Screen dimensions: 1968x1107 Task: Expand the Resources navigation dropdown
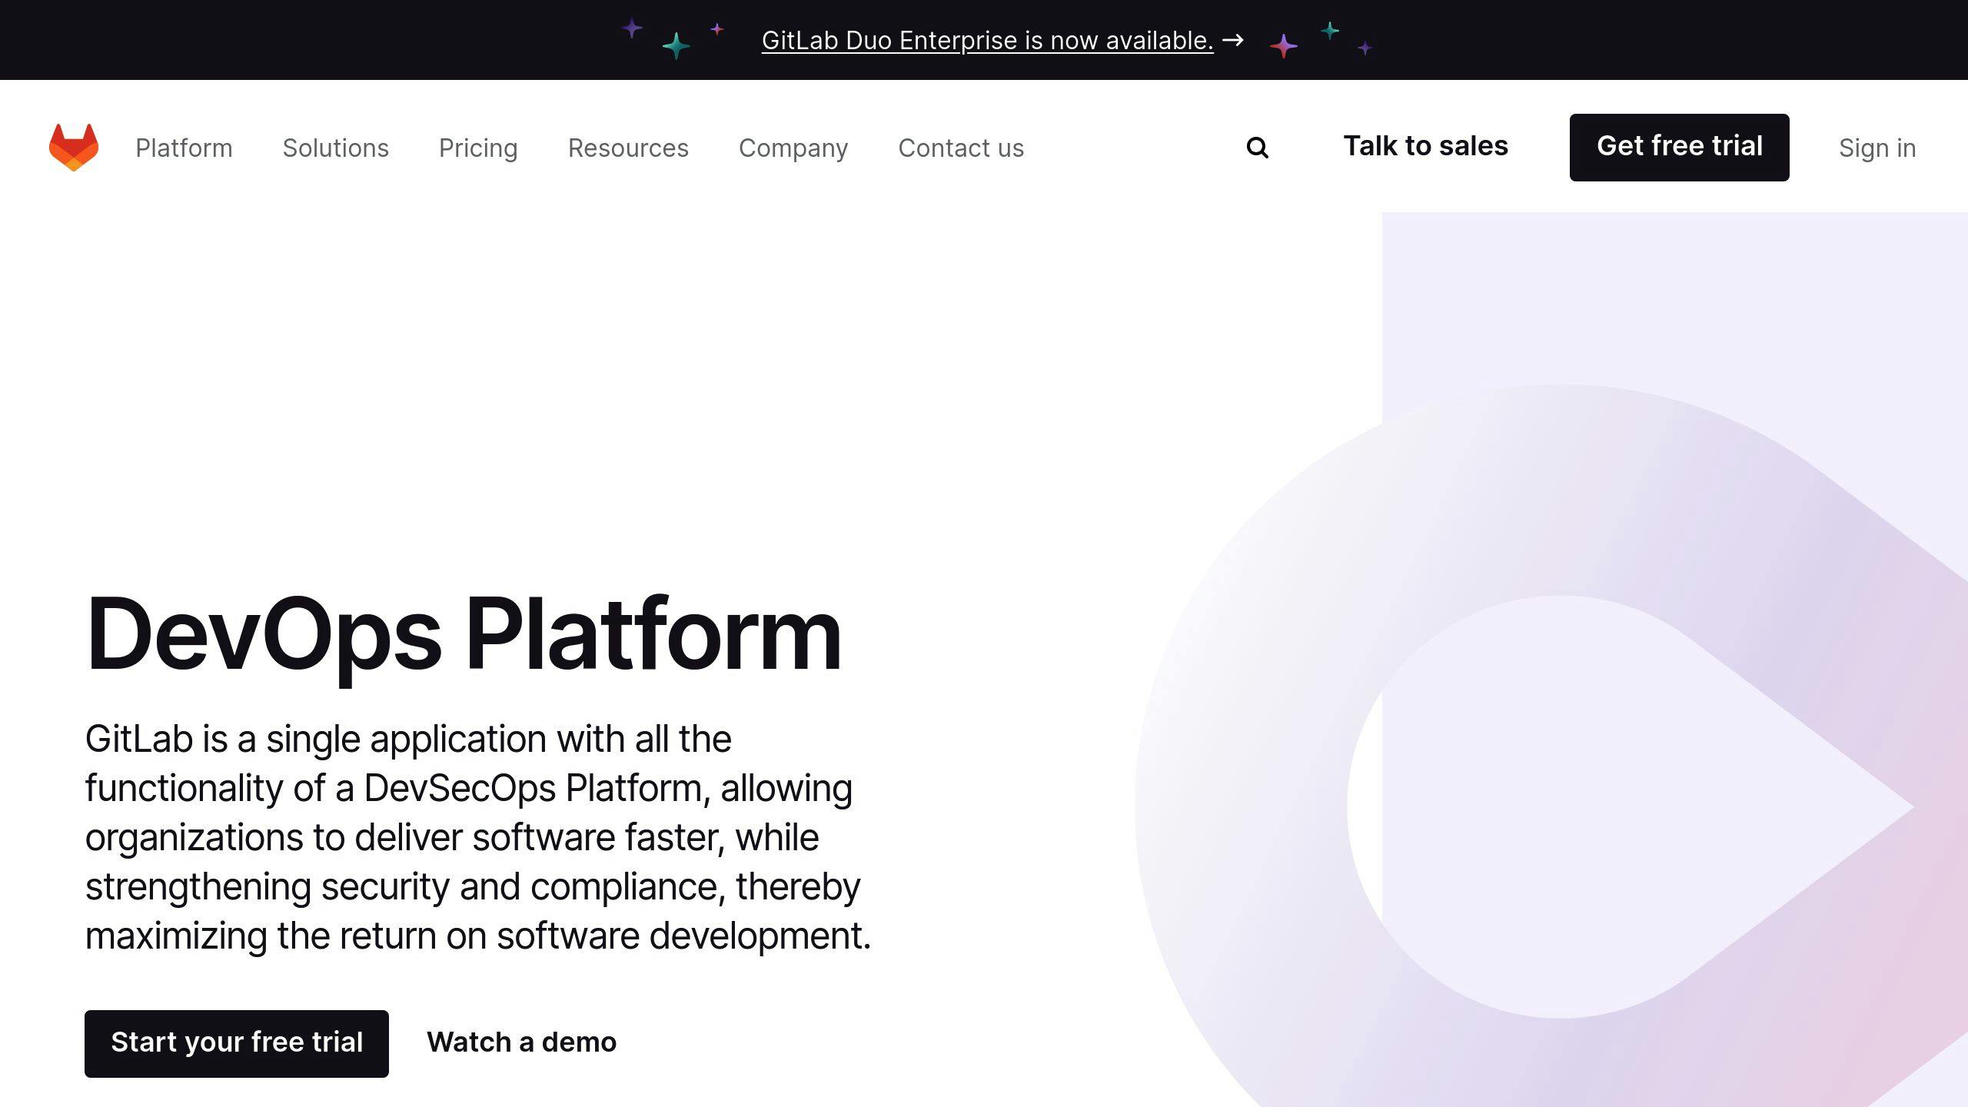[629, 148]
